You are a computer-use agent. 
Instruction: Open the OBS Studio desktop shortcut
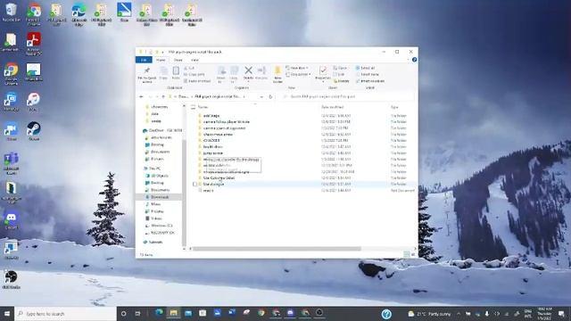coord(11,279)
